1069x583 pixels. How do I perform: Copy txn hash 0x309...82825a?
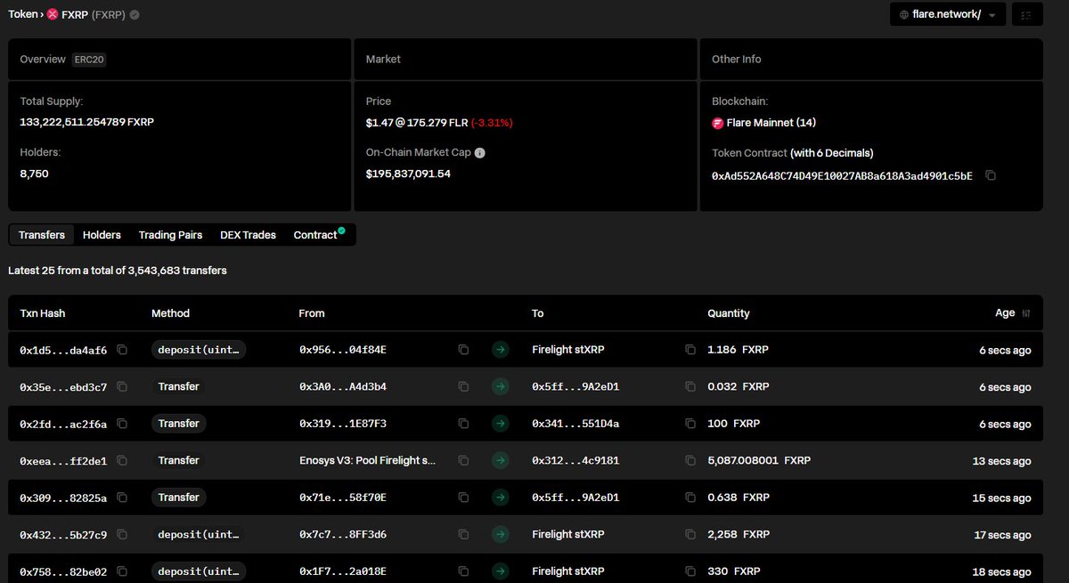pyautogui.click(x=122, y=498)
